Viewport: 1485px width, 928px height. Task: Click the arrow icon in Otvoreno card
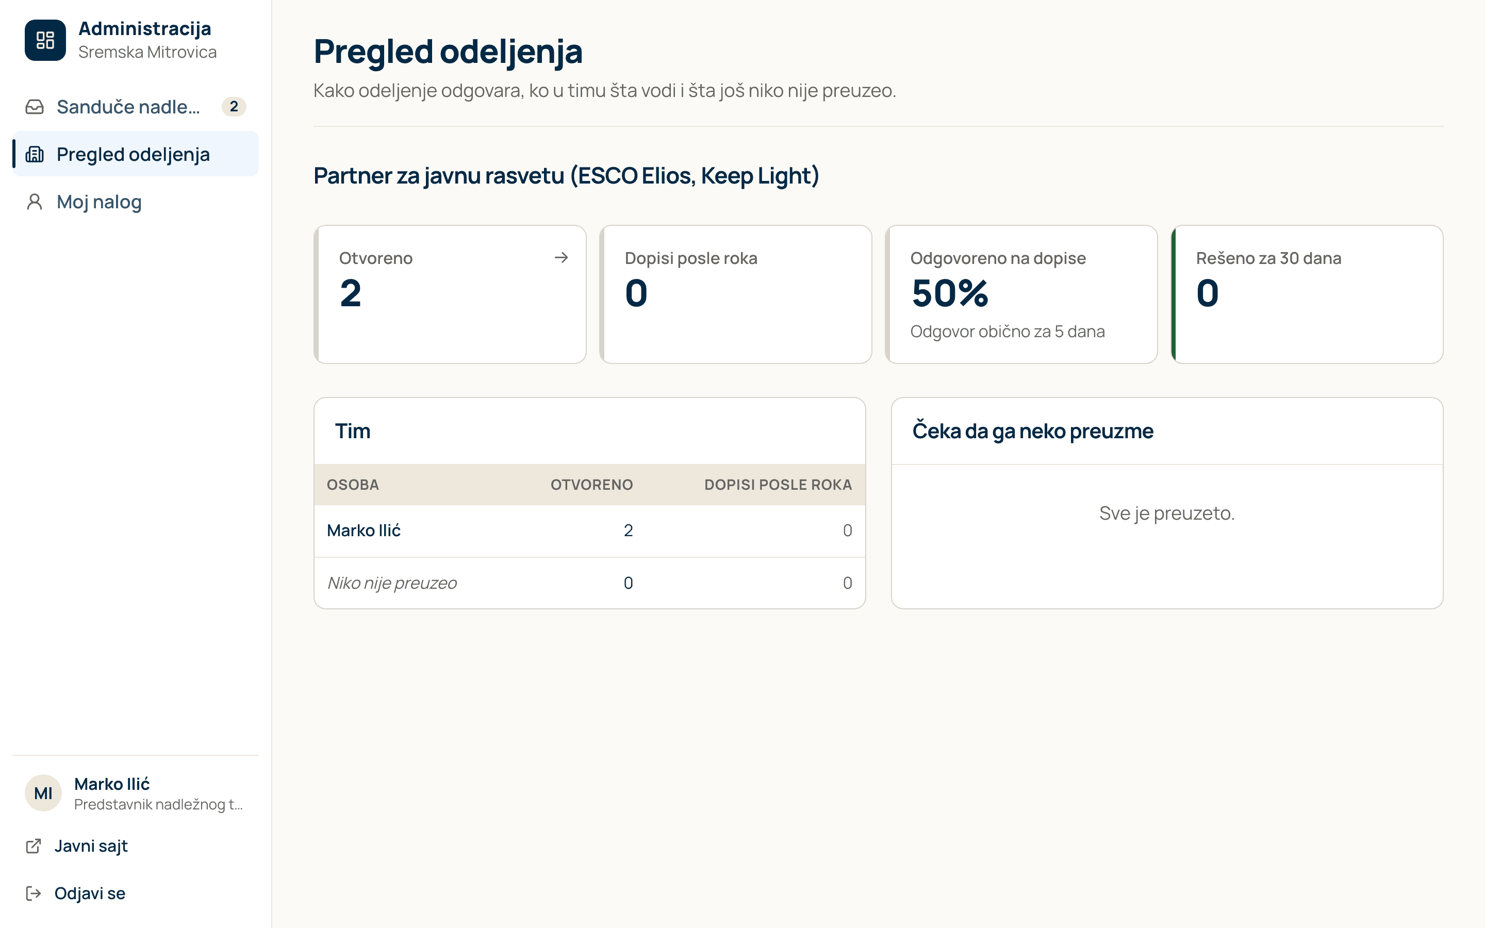tap(561, 258)
